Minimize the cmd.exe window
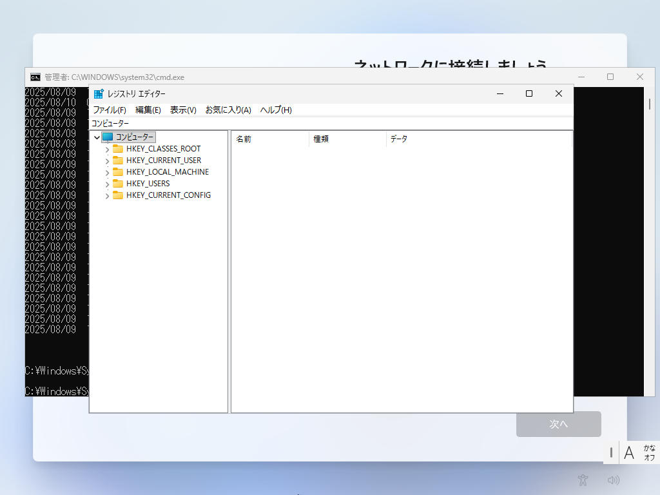The width and height of the screenshot is (660, 495). (581, 77)
